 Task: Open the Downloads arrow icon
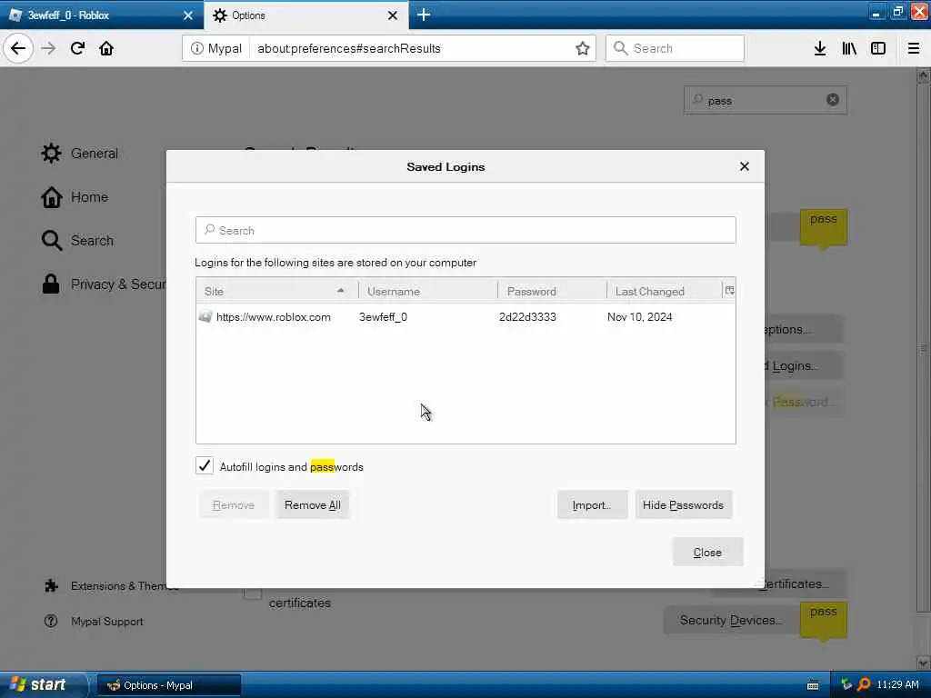coord(819,49)
